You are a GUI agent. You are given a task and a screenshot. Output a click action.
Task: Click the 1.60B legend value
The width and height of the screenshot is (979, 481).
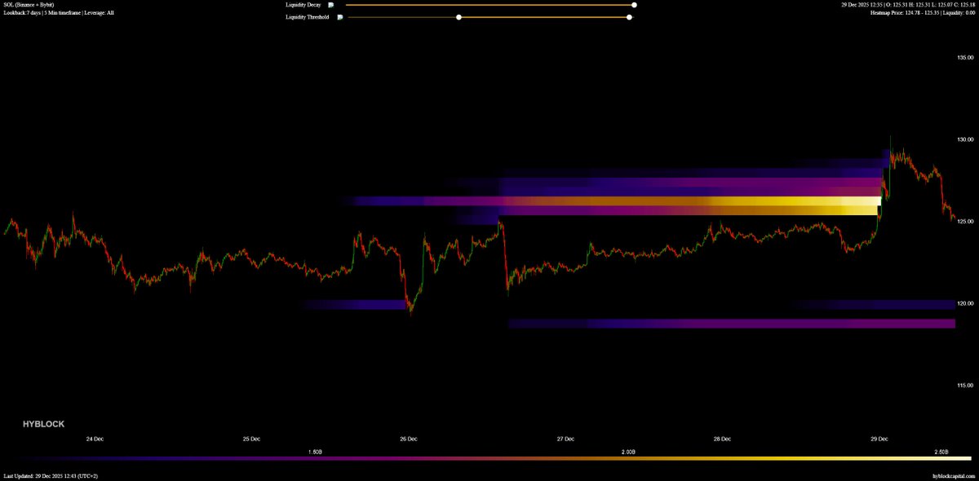315,451
